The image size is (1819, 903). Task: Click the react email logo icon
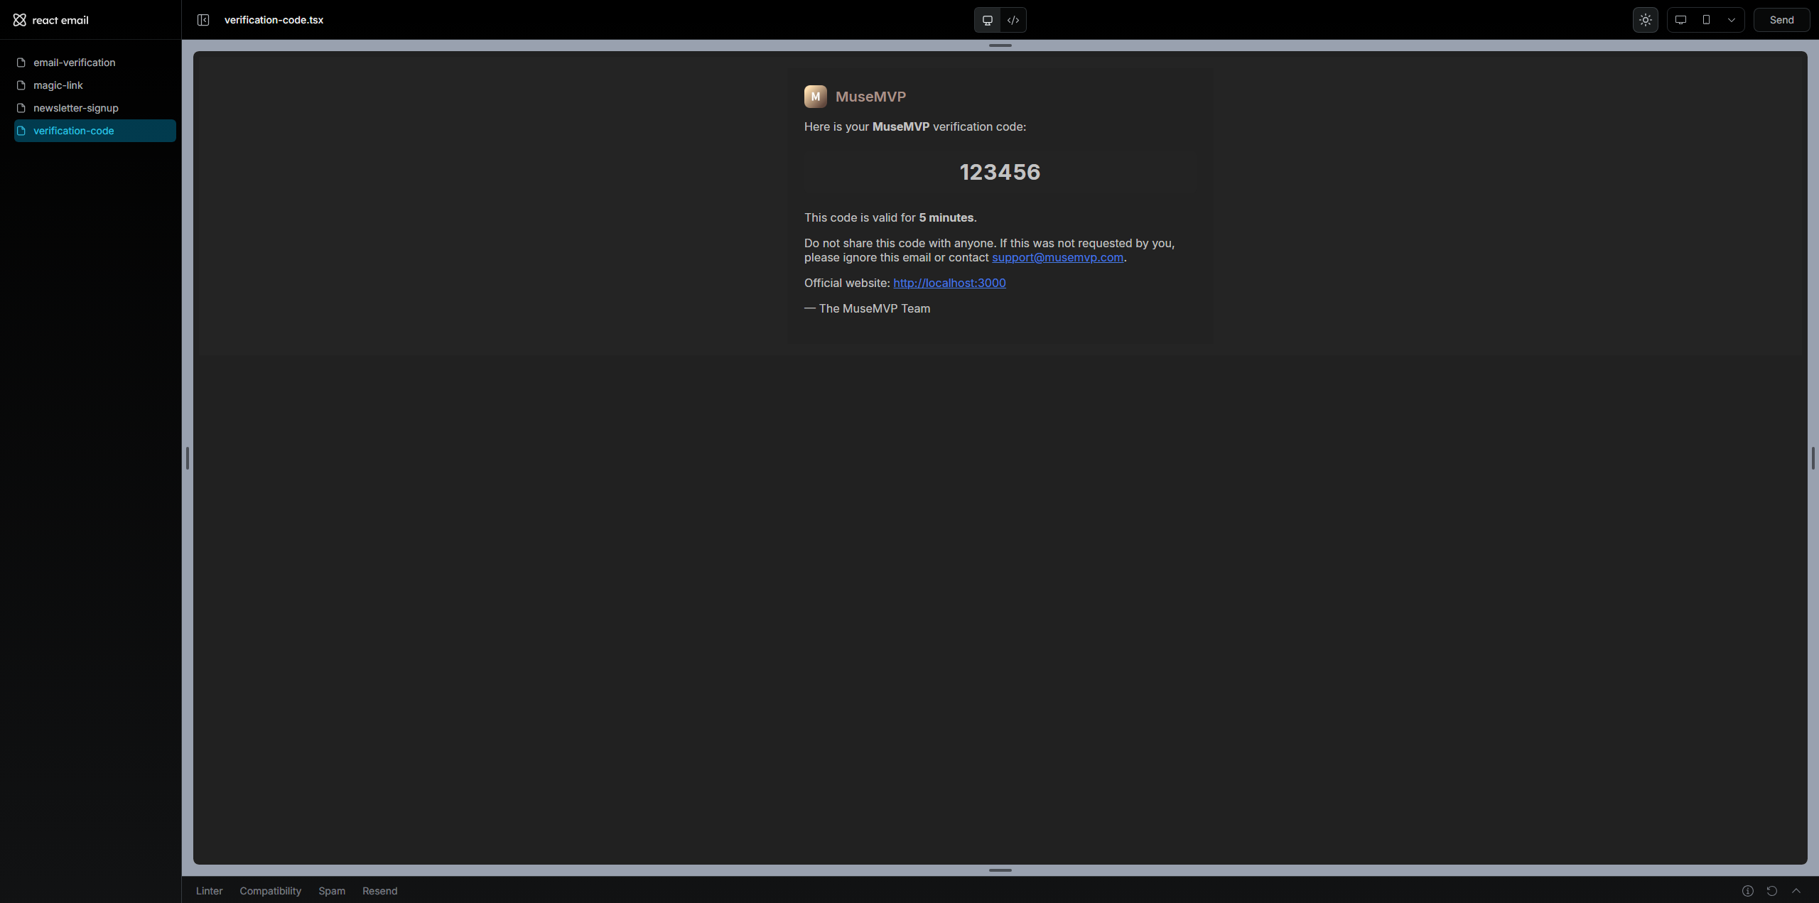19,20
